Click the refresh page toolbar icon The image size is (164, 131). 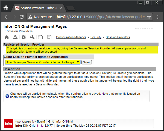tap(41, 37)
